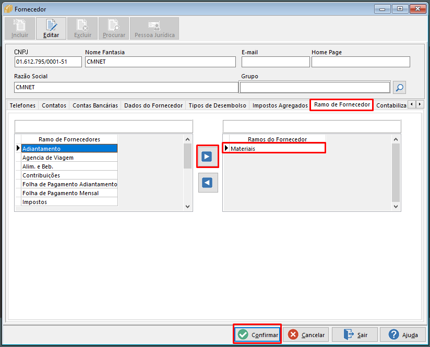Select Materiais in Ramos do Fornecedor
This screenshot has width=430, height=347.
(x=277, y=148)
